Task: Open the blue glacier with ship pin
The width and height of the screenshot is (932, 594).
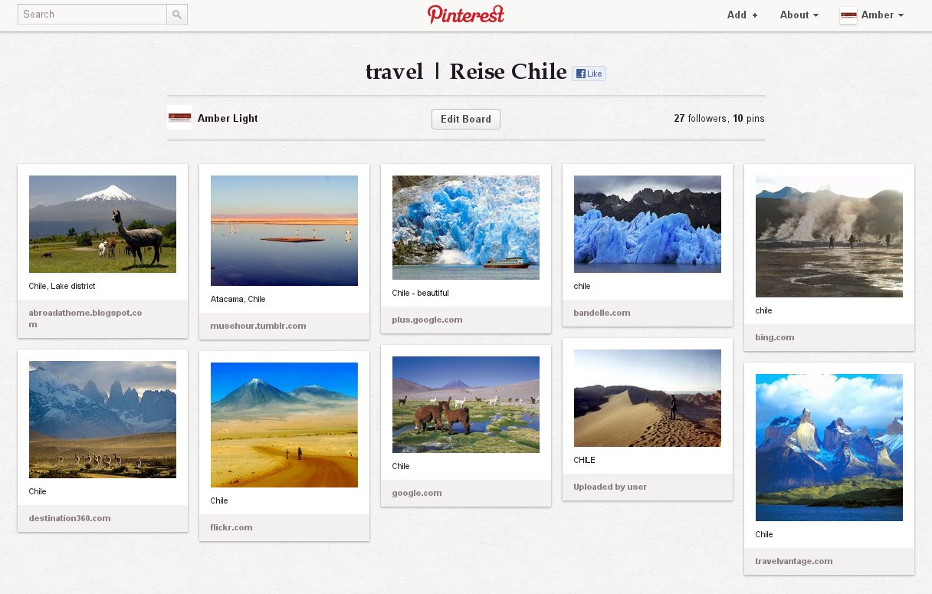Action: [466, 228]
